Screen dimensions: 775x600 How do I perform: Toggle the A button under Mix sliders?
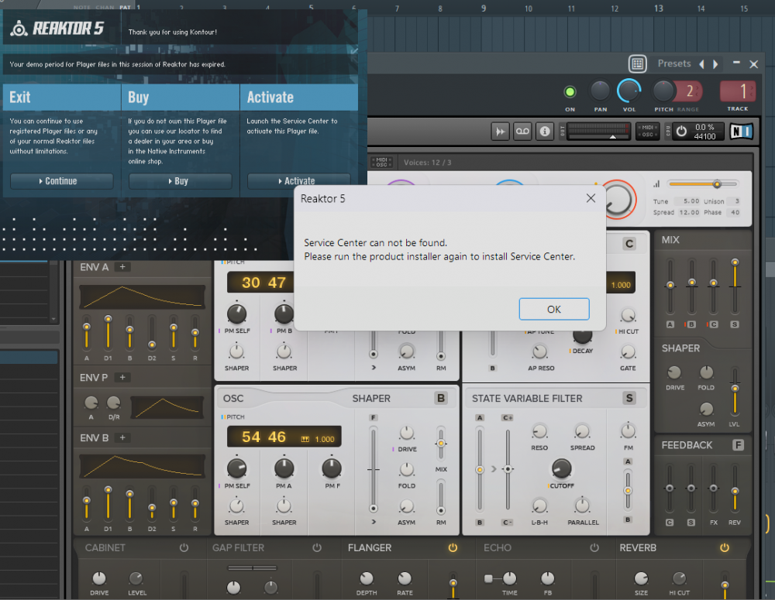[670, 324]
